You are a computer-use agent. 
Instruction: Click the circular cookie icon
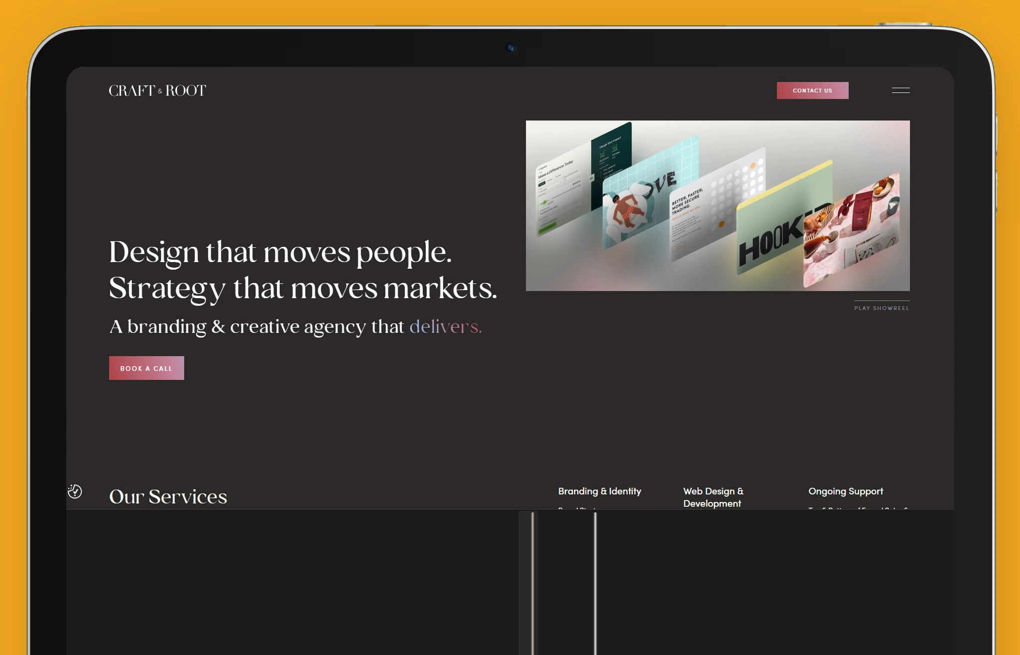click(x=75, y=491)
